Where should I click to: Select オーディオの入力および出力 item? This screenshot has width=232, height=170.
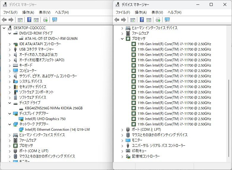[38, 55]
